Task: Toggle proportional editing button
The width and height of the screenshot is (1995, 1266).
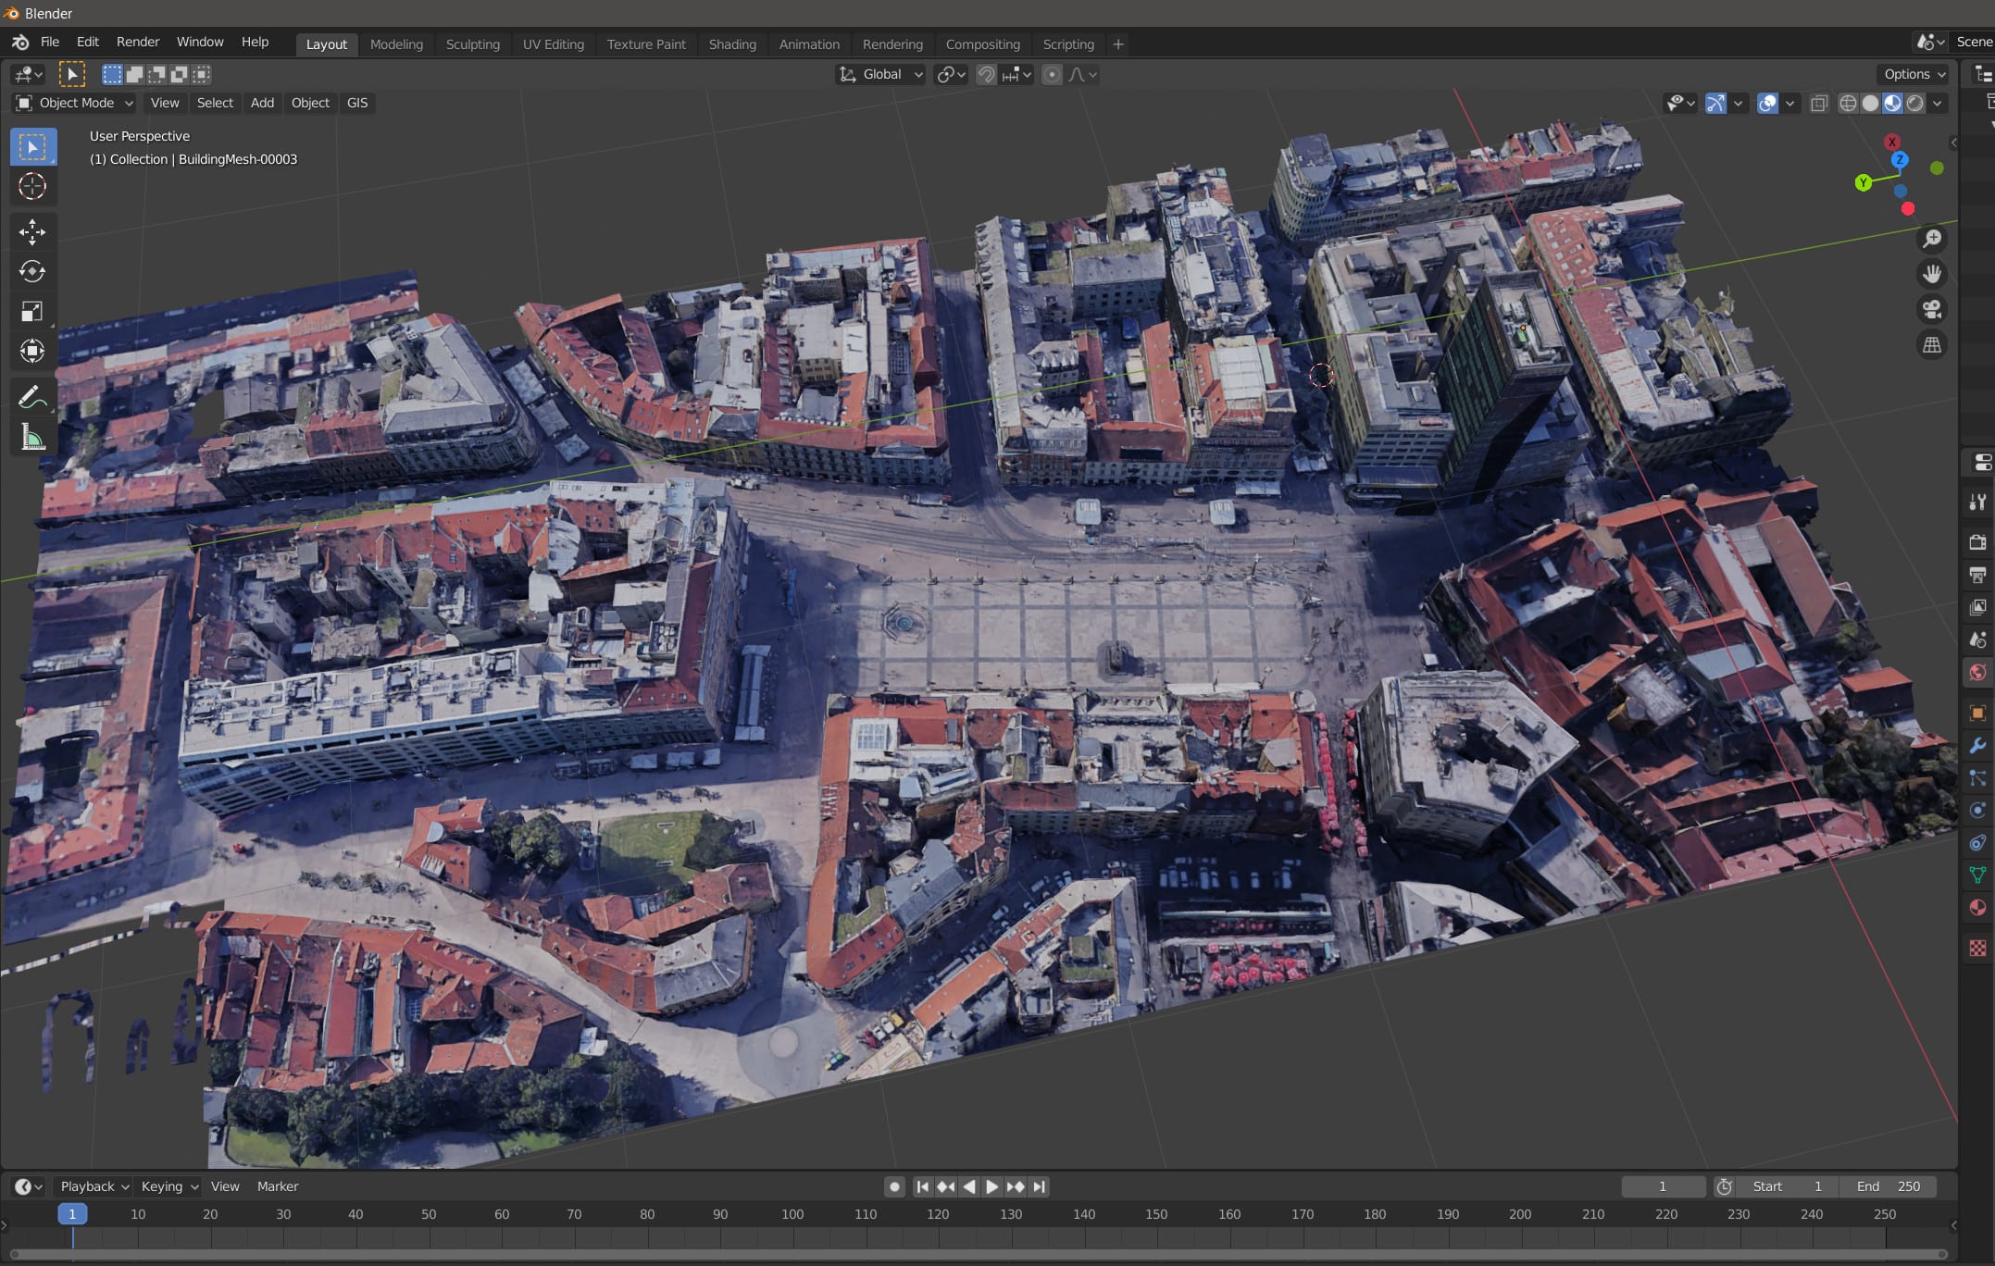Action: tap(1052, 75)
